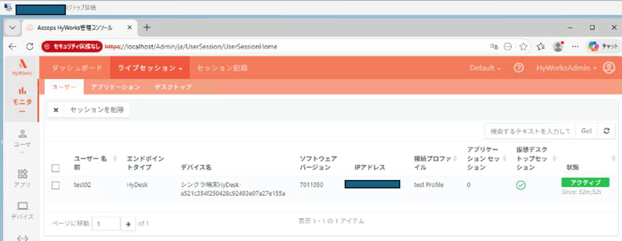Viewport: 622px width, 241px height.
Task: Reload the browser page
Action: coord(30,46)
